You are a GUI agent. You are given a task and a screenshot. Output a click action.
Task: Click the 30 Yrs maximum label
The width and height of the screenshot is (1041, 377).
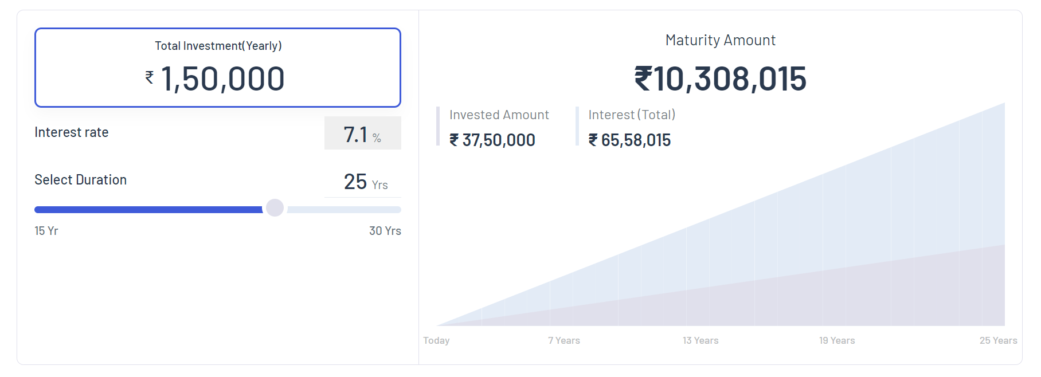coord(385,231)
